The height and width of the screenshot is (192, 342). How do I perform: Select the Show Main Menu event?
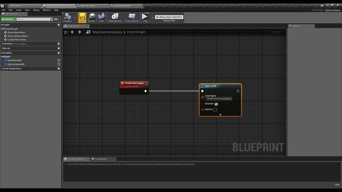tap(16, 33)
